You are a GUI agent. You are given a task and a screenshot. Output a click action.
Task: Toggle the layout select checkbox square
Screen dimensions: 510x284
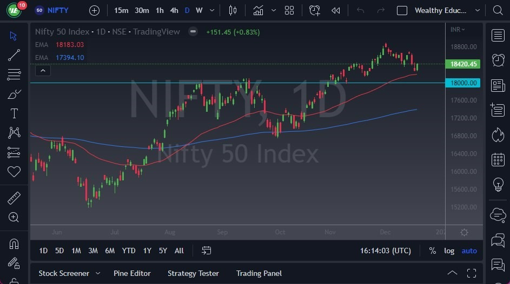pyautogui.click(x=402, y=10)
